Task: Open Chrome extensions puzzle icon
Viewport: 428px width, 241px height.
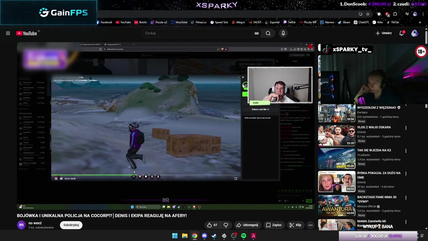Action: 395,14
